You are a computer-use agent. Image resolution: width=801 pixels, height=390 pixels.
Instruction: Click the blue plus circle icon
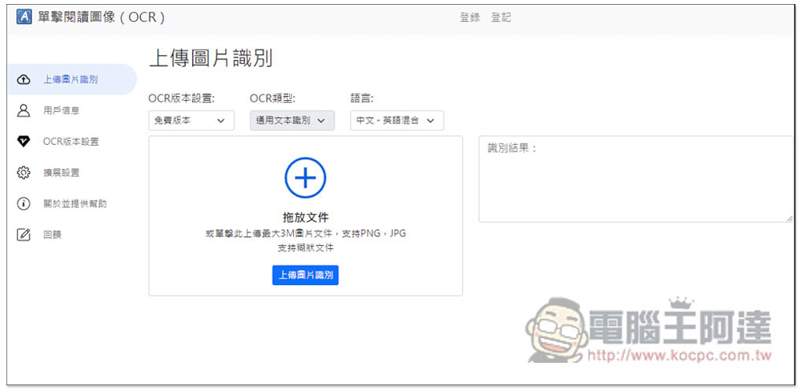tap(305, 178)
